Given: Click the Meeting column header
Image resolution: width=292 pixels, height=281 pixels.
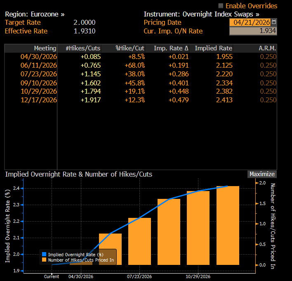Looking at the screenshot, I should (x=45, y=48).
